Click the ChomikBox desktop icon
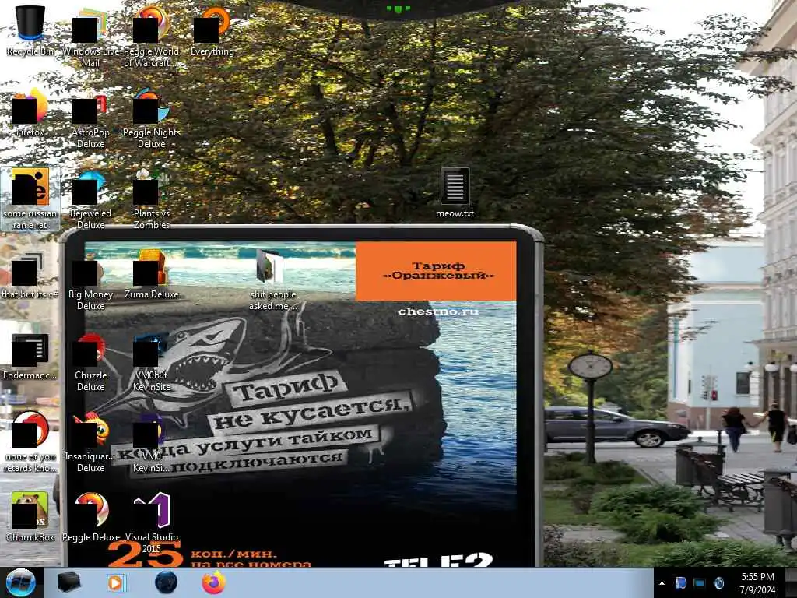This screenshot has height=598, width=797. point(30,517)
